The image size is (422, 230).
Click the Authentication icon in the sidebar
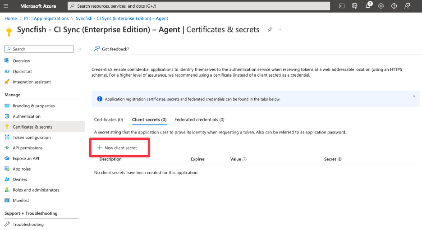7,116
